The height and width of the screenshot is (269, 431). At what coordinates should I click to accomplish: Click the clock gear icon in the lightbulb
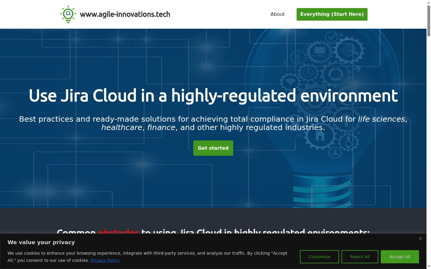308,72
